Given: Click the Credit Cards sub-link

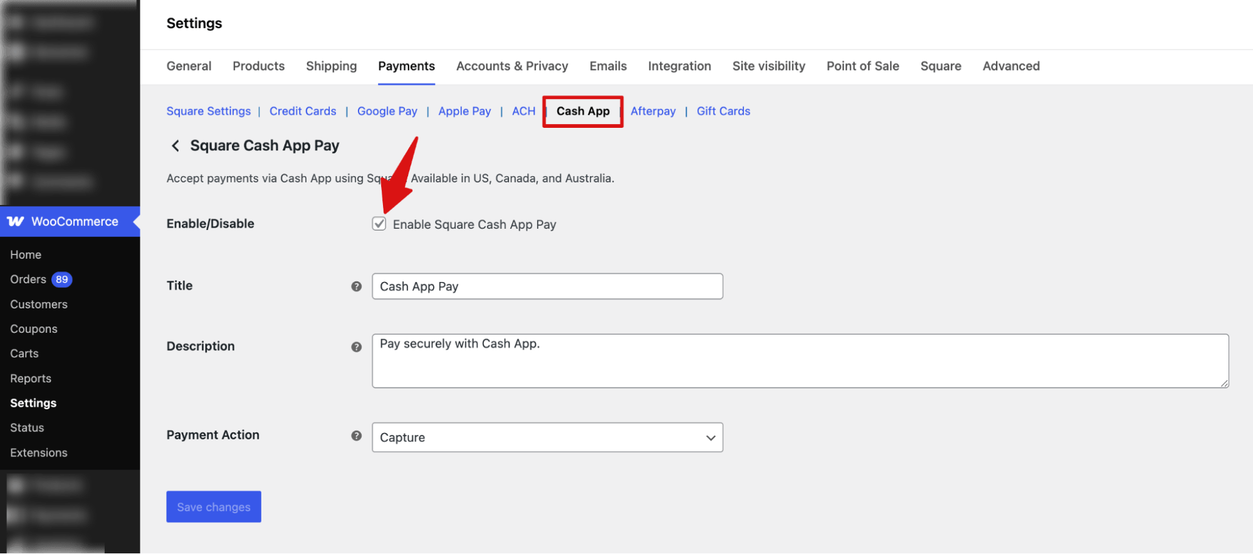Looking at the screenshot, I should 303,112.
